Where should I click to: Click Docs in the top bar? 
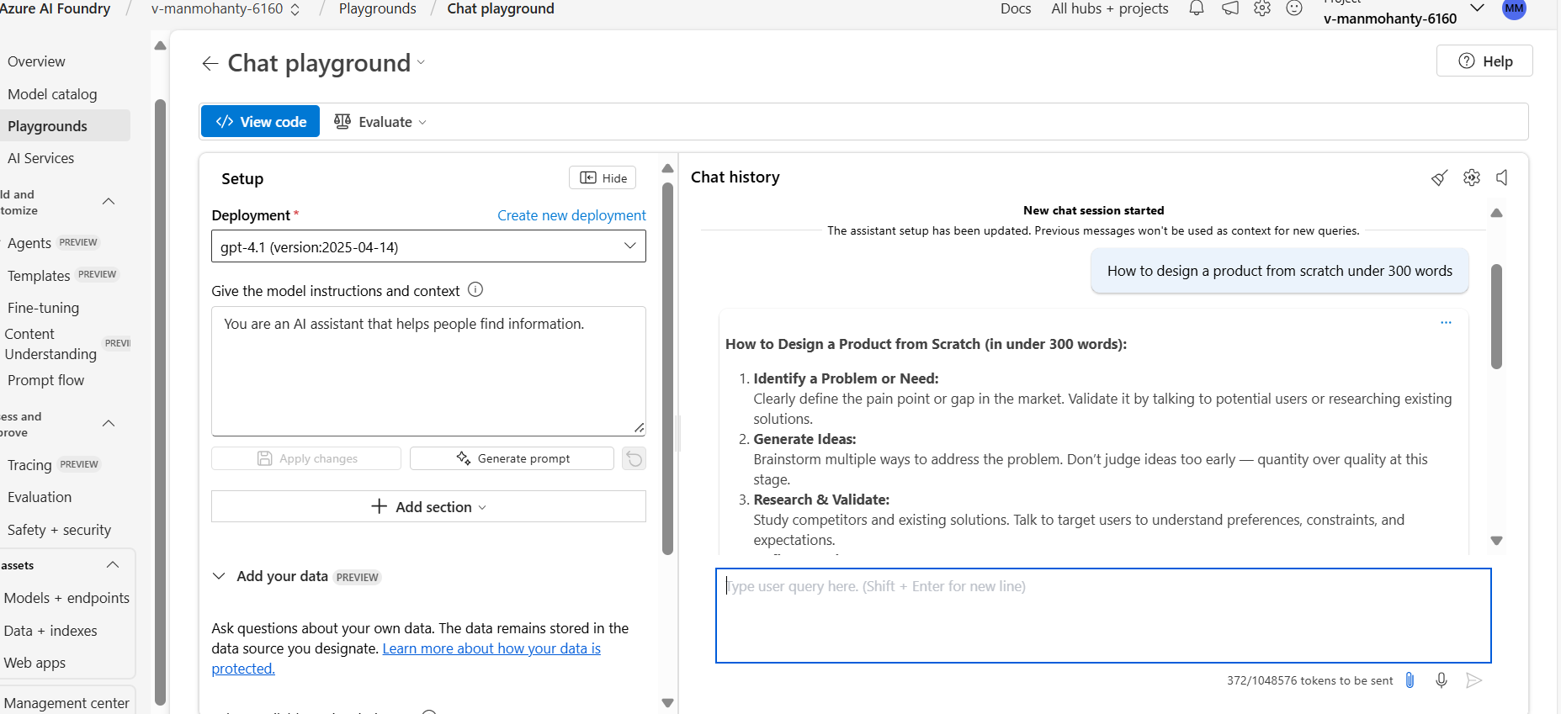pos(1015,8)
